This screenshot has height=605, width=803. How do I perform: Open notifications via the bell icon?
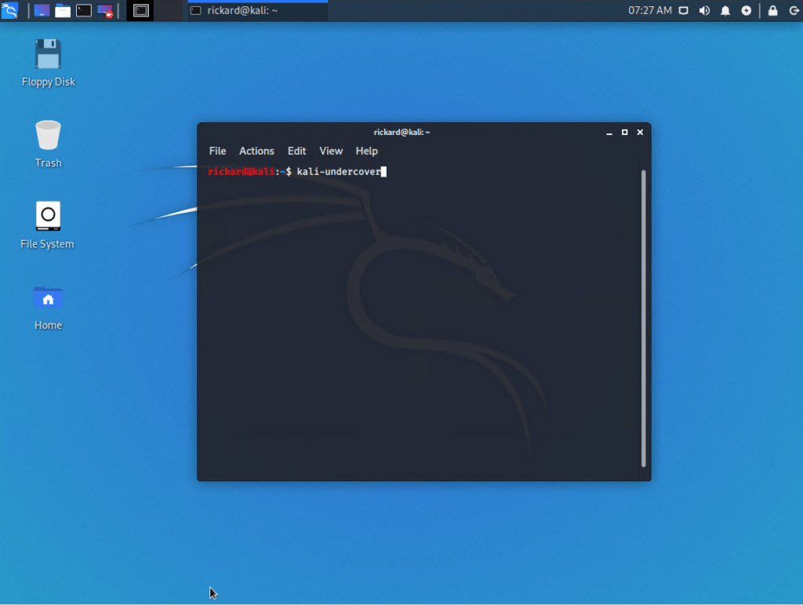(725, 10)
